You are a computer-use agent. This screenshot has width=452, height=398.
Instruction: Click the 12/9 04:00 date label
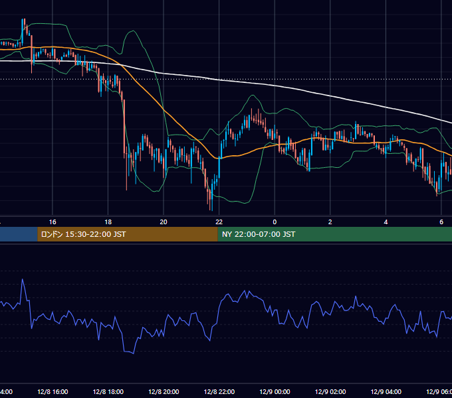pos(386,391)
